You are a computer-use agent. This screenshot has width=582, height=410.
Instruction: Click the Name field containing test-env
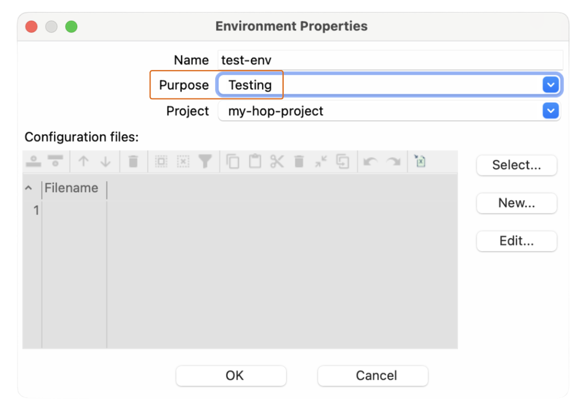click(390, 60)
